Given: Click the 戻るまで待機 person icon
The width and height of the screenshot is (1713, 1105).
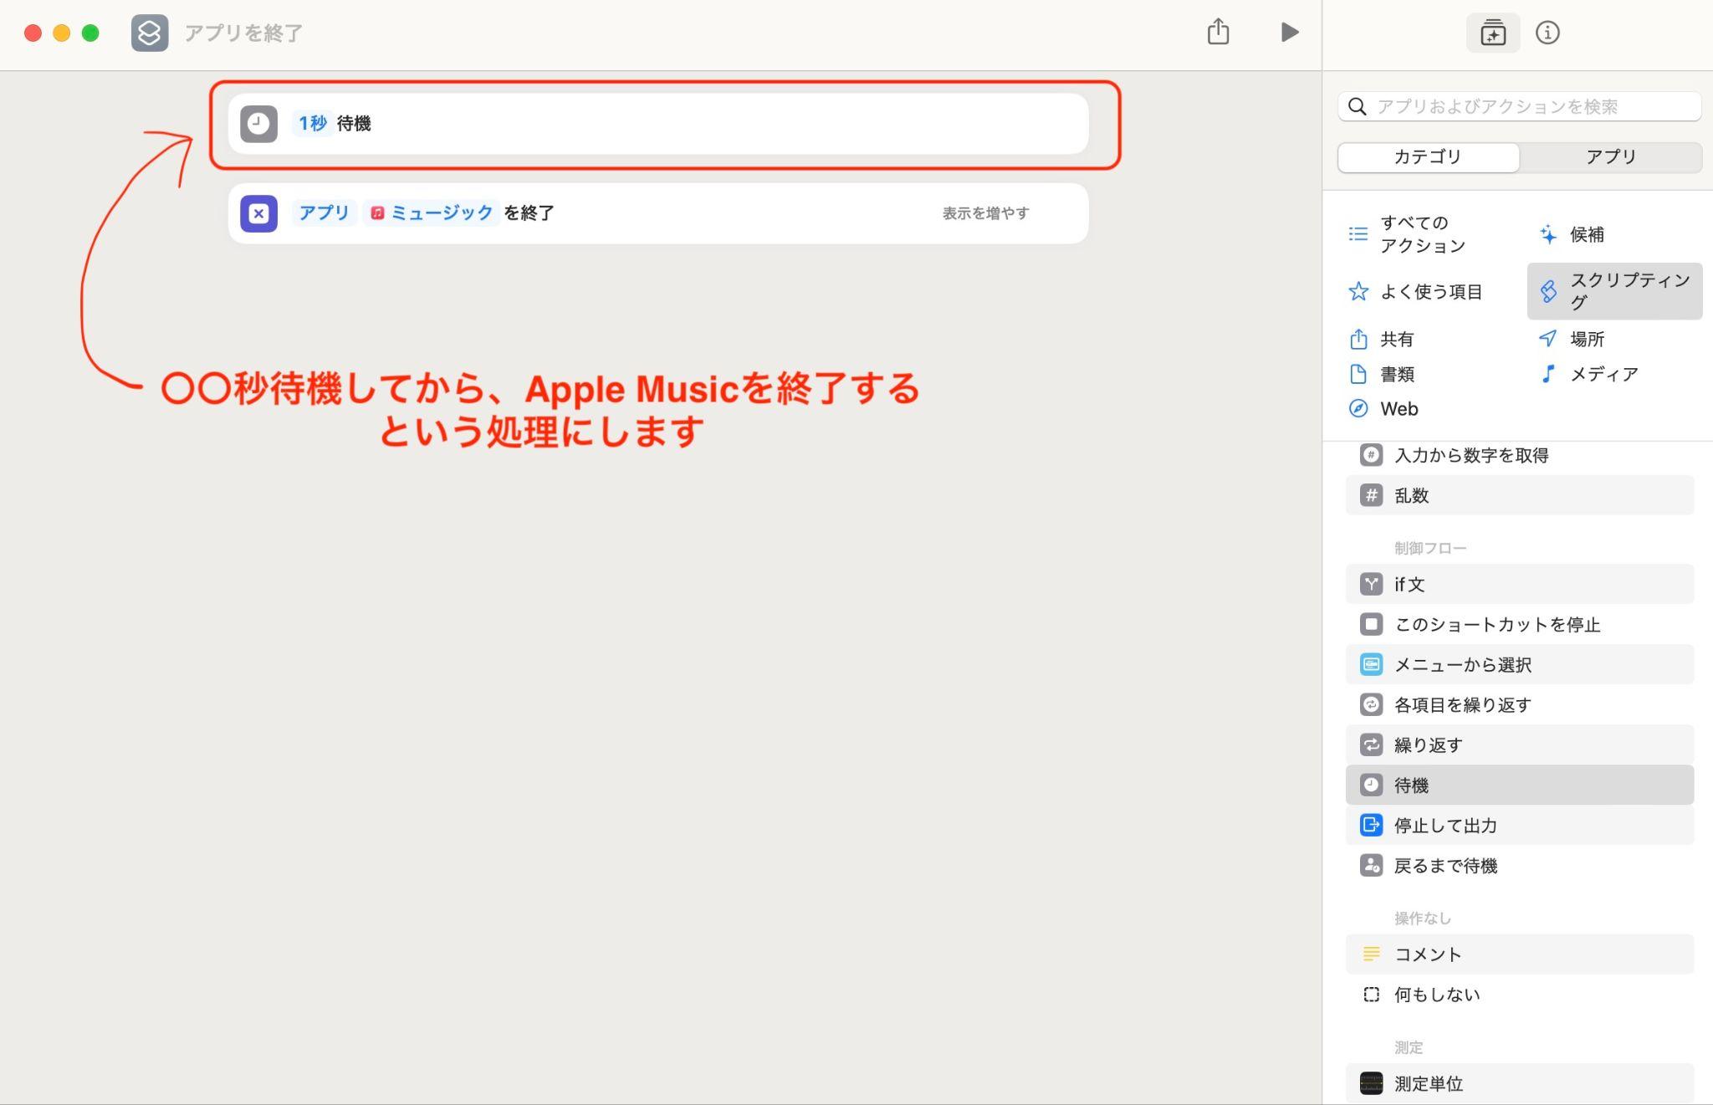Looking at the screenshot, I should (x=1371, y=865).
